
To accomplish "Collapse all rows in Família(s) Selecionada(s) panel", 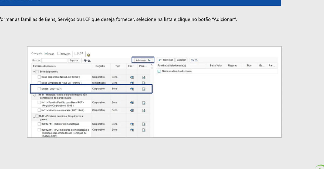I will coord(196,60).
